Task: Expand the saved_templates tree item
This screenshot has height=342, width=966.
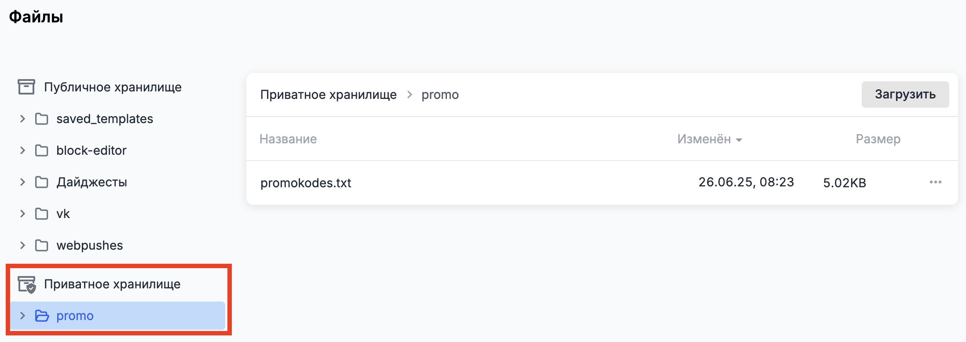Action: point(22,119)
